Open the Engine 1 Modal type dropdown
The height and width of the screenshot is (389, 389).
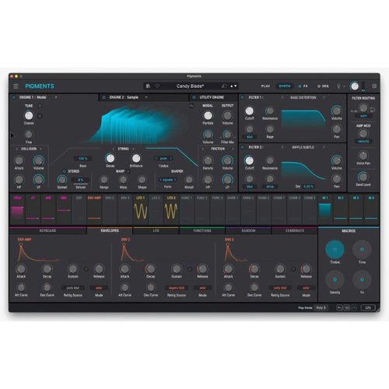click(56, 97)
